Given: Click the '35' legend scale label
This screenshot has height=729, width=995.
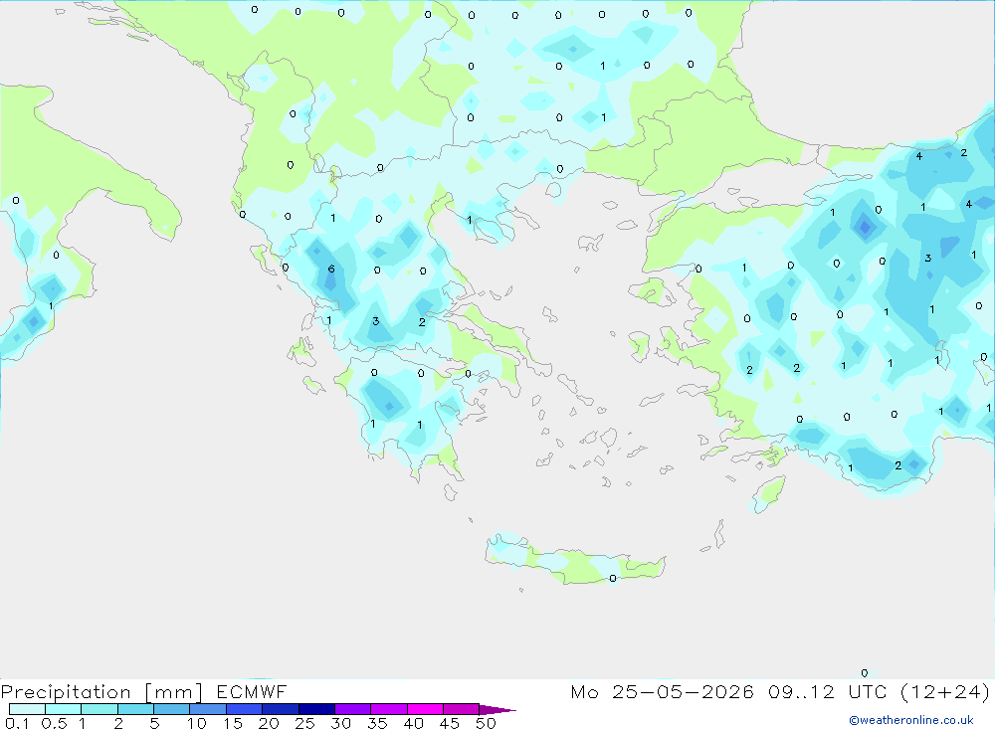Looking at the screenshot, I should [377, 723].
